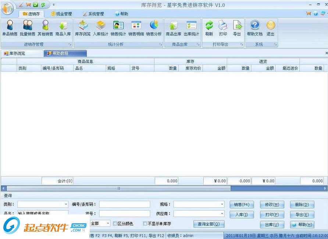The width and height of the screenshot is (328, 239).
Task: Open 入库统计 stock-in statistics
Action: coord(100,28)
